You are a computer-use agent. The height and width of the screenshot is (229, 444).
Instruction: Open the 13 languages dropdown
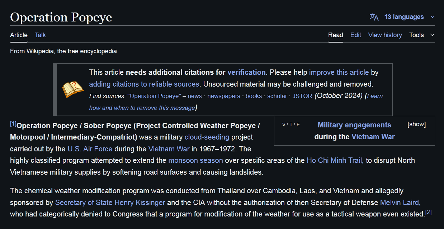click(x=402, y=17)
